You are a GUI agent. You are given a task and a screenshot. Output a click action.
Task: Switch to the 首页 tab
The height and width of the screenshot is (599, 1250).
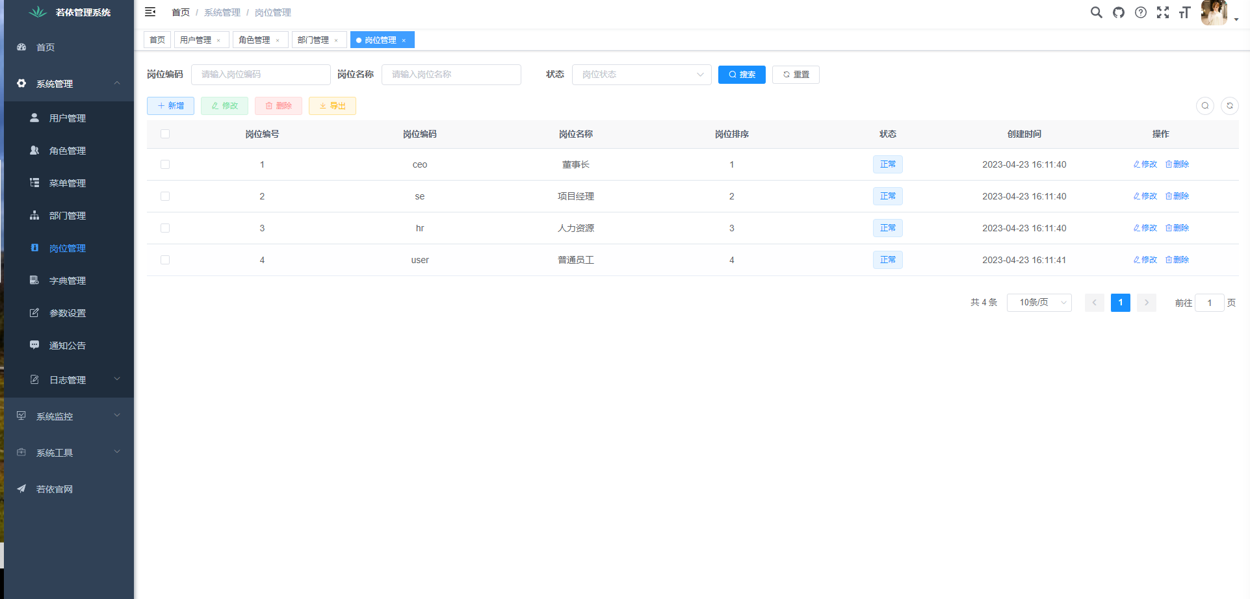point(157,40)
